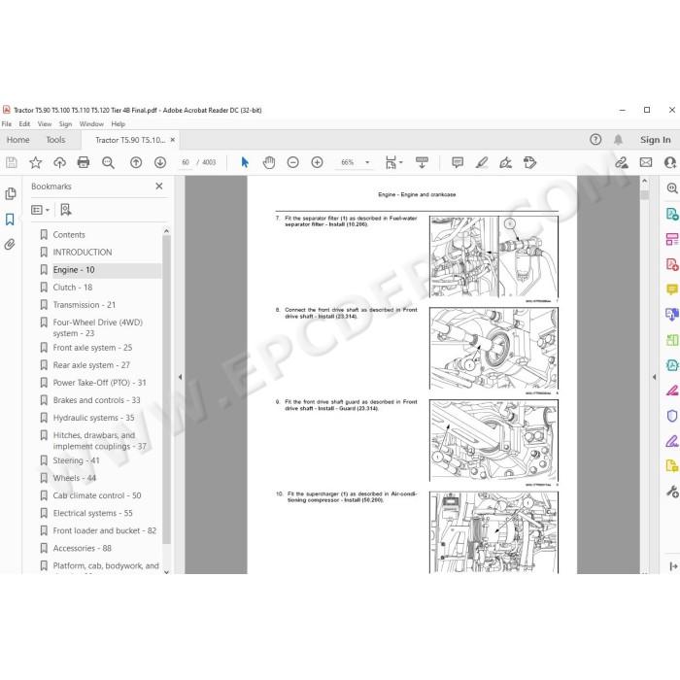680x680 pixels.
Task: Open the View menu
Action: 45,124
